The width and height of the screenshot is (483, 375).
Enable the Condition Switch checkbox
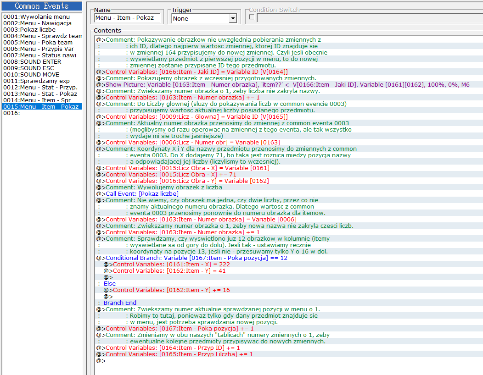[252, 17]
